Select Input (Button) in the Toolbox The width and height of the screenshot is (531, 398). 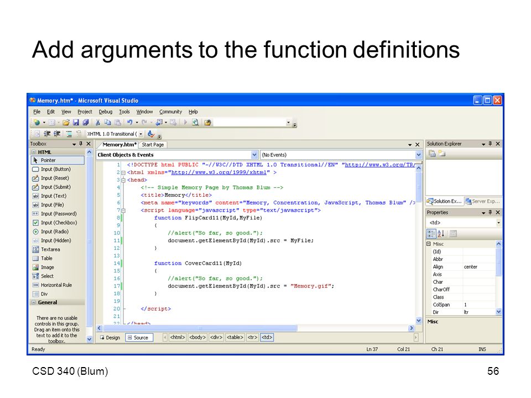[x=58, y=169]
